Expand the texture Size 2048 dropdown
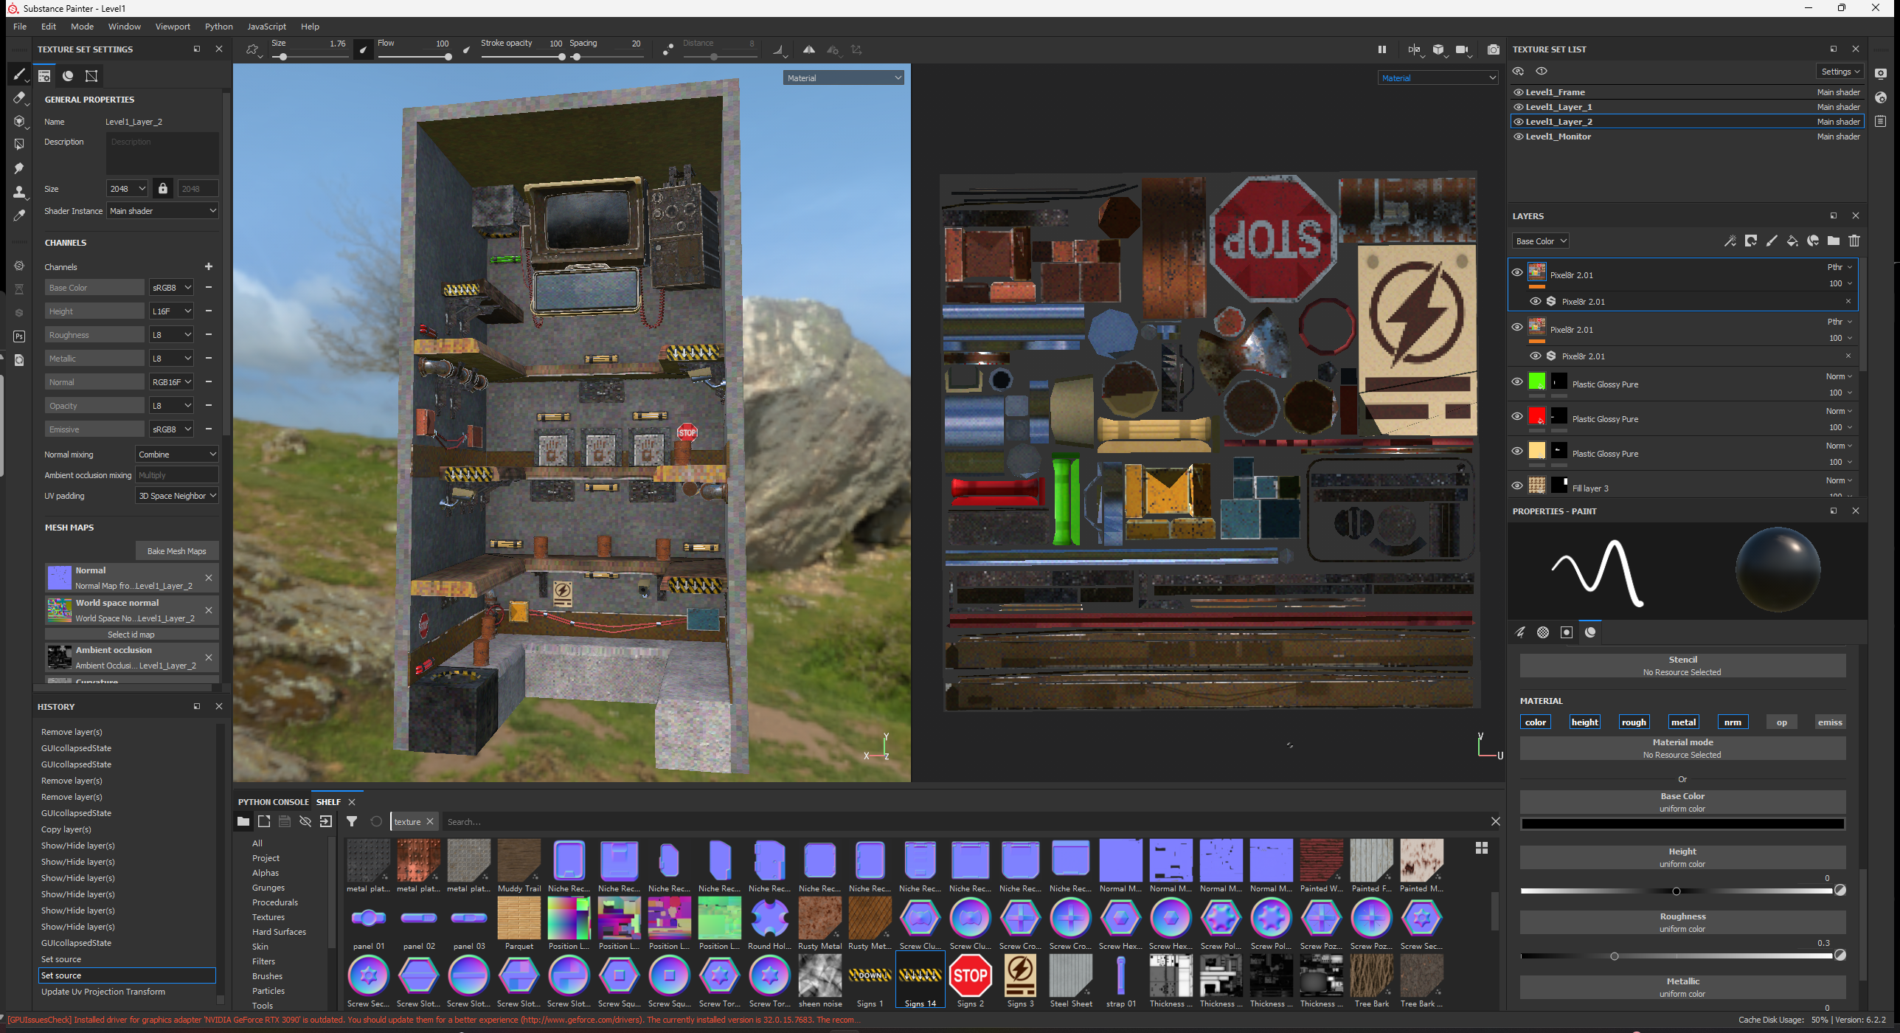 click(x=128, y=189)
